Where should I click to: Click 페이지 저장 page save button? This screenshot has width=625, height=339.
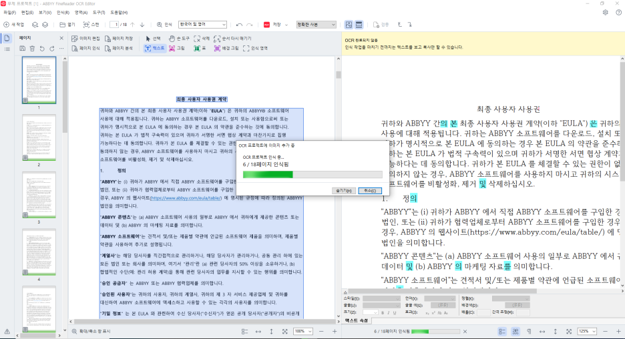point(119,39)
